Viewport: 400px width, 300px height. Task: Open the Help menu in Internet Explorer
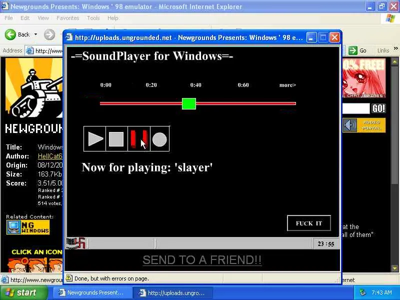point(113,18)
